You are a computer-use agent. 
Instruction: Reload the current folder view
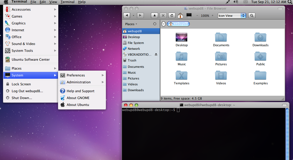click(172, 15)
